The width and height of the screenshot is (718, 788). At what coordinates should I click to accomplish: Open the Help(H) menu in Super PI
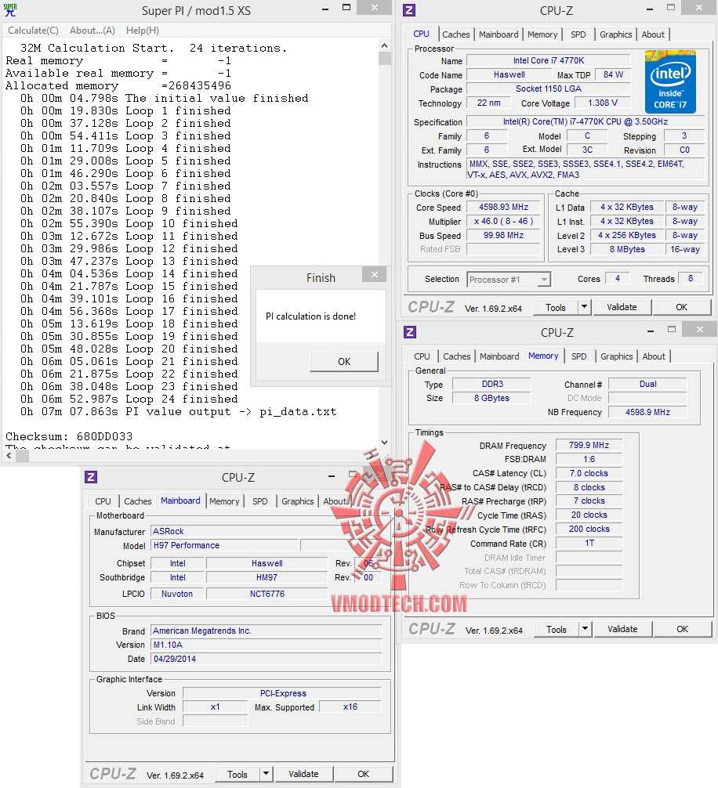(143, 31)
